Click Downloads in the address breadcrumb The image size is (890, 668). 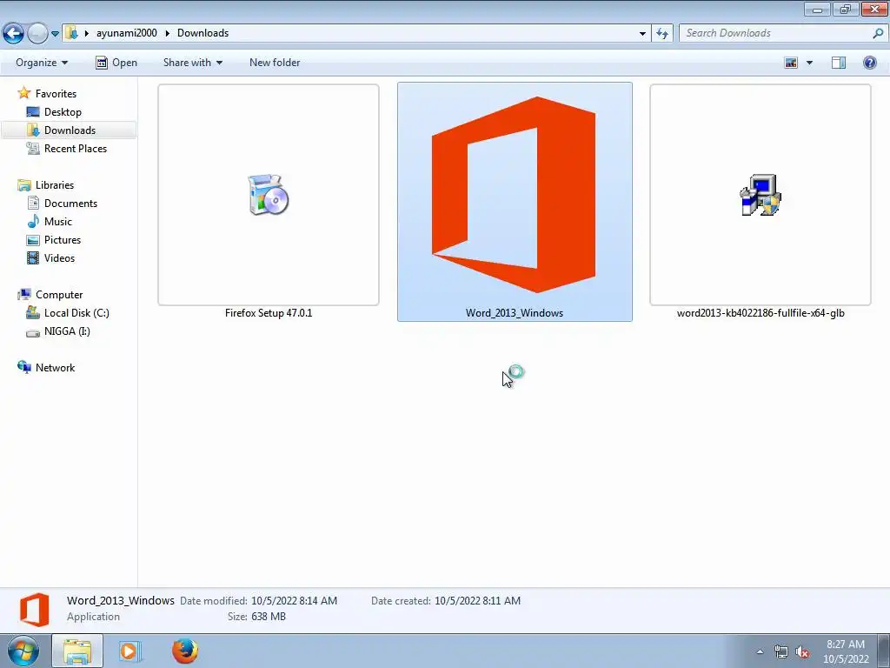203,33
